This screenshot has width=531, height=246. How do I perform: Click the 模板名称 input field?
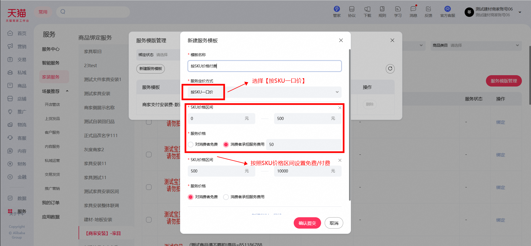265,66
